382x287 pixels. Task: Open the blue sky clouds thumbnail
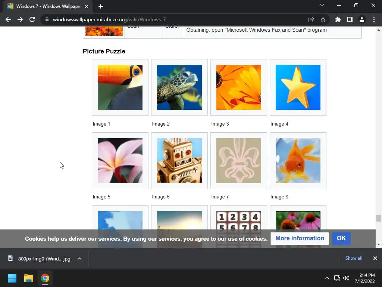coord(120,220)
